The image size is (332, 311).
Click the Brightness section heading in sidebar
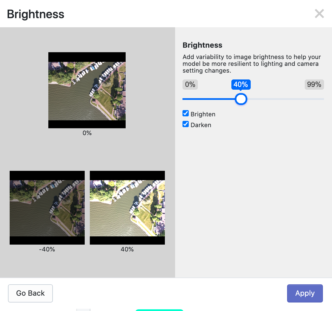pos(202,45)
